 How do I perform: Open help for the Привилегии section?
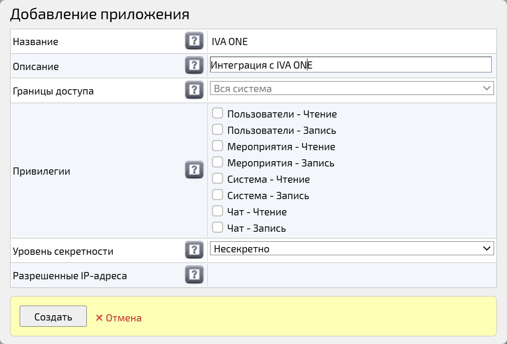(x=194, y=170)
